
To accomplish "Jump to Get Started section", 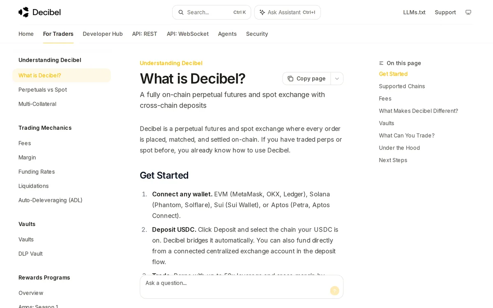I will click(x=393, y=74).
